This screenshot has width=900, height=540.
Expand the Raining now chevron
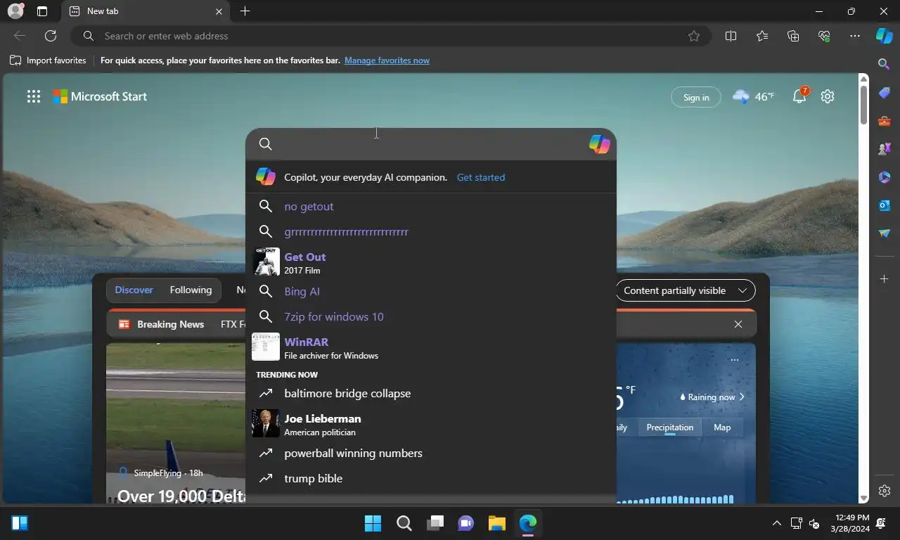741,397
